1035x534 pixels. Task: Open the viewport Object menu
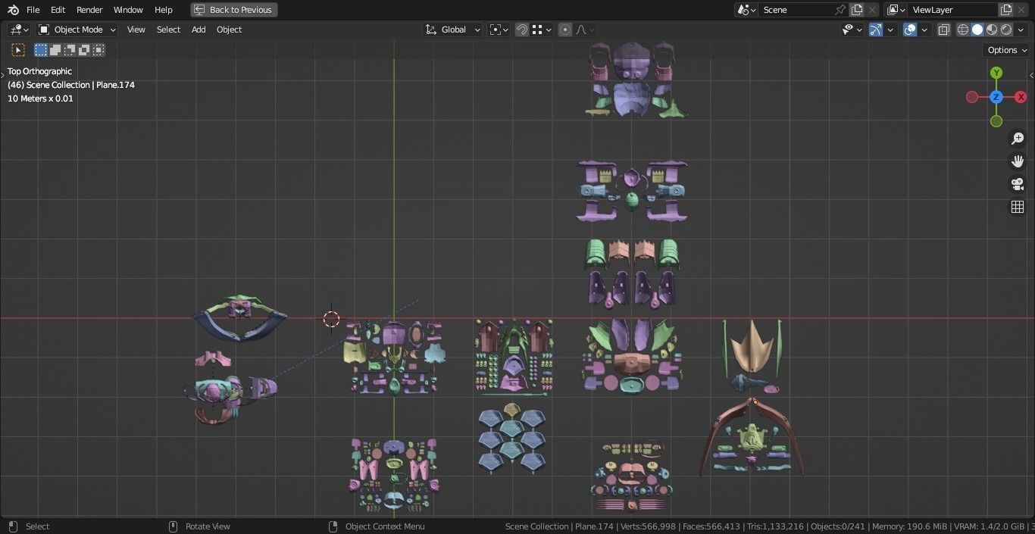[230, 30]
